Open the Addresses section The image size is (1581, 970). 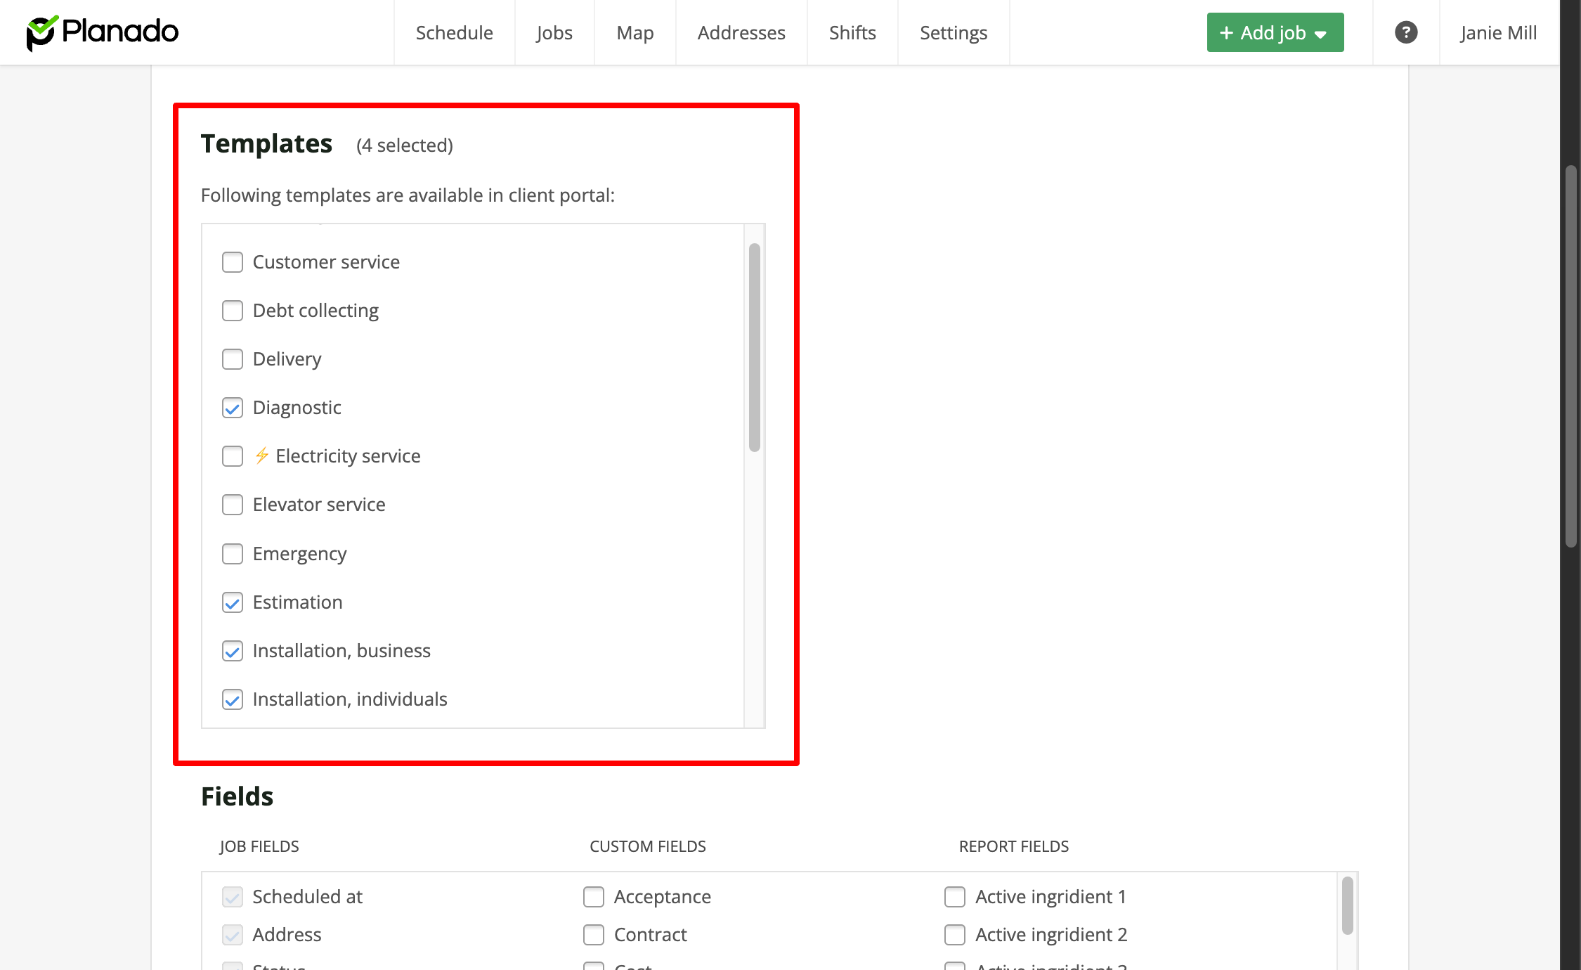click(x=741, y=32)
